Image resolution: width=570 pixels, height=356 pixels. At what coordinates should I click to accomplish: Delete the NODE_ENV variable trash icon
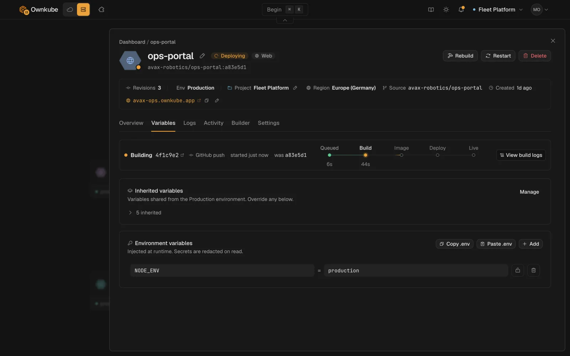click(534, 271)
